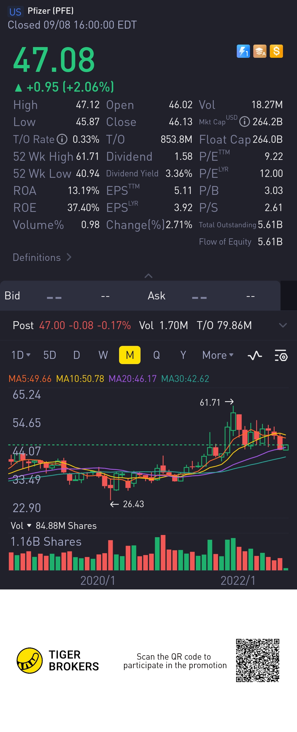Collapse the quote details with up chevron
Screen dimensions: 297x732
148,276
